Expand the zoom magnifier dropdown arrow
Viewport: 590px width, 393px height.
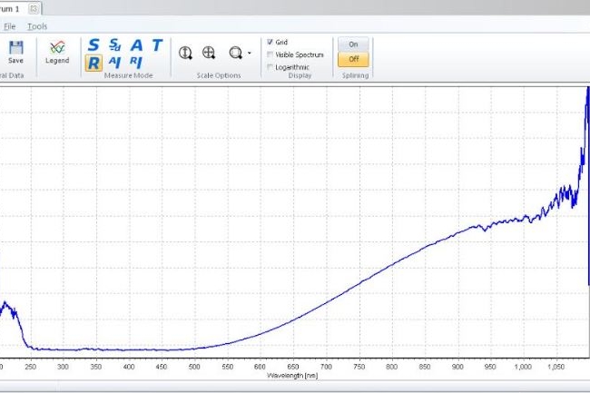tap(249, 54)
